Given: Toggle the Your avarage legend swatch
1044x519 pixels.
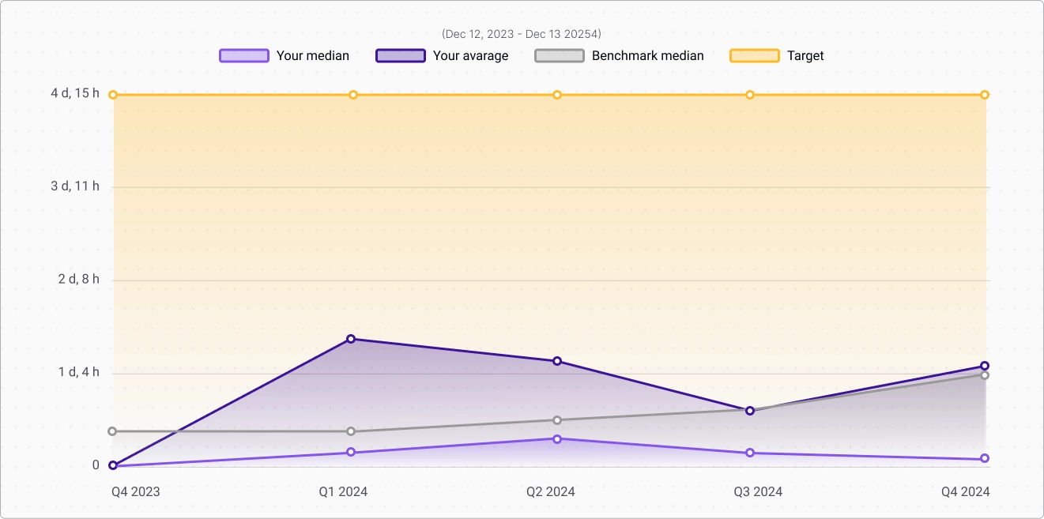Looking at the screenshot, I should 401,55.
